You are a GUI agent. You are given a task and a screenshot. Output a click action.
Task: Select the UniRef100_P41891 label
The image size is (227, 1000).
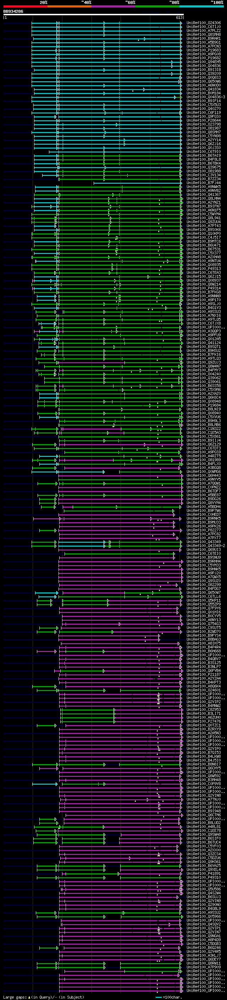point(204,873)
